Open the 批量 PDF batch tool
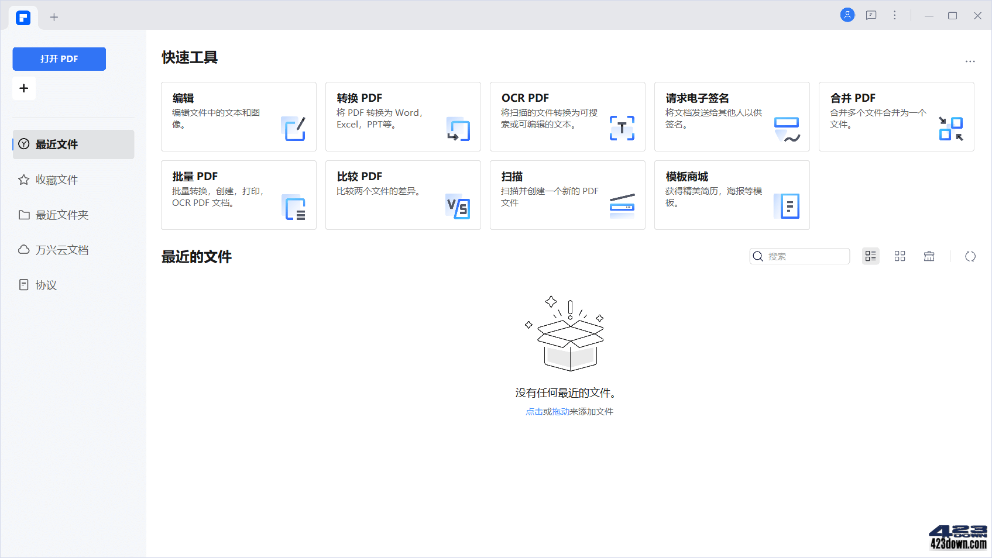Screen dimensions: 992x558 pyautogui.click(x=238, y=195)
